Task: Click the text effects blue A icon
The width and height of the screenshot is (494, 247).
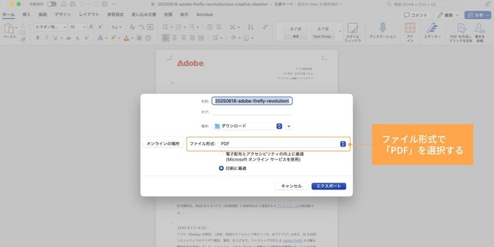Action: [x=100, y=38]
